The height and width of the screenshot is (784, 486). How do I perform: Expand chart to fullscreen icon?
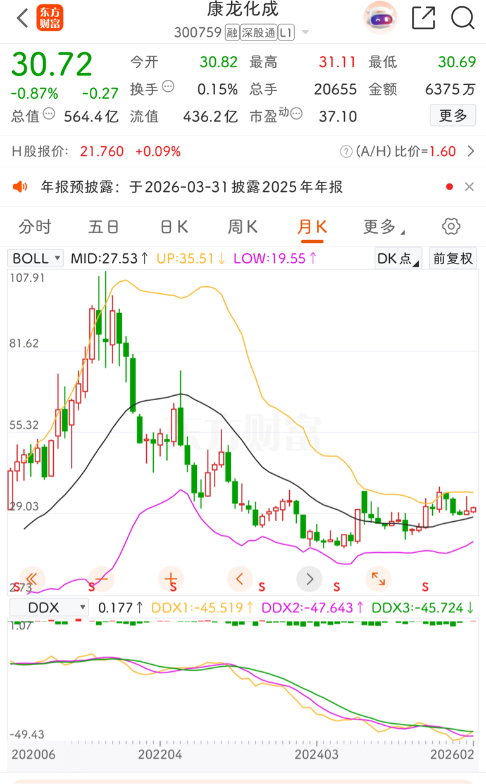pyautogui.click(x=378, y=578)
